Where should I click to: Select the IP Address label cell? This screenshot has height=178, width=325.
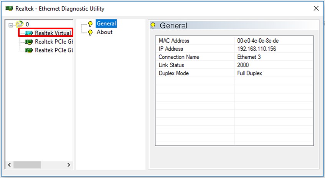click(x=195, y=49)
